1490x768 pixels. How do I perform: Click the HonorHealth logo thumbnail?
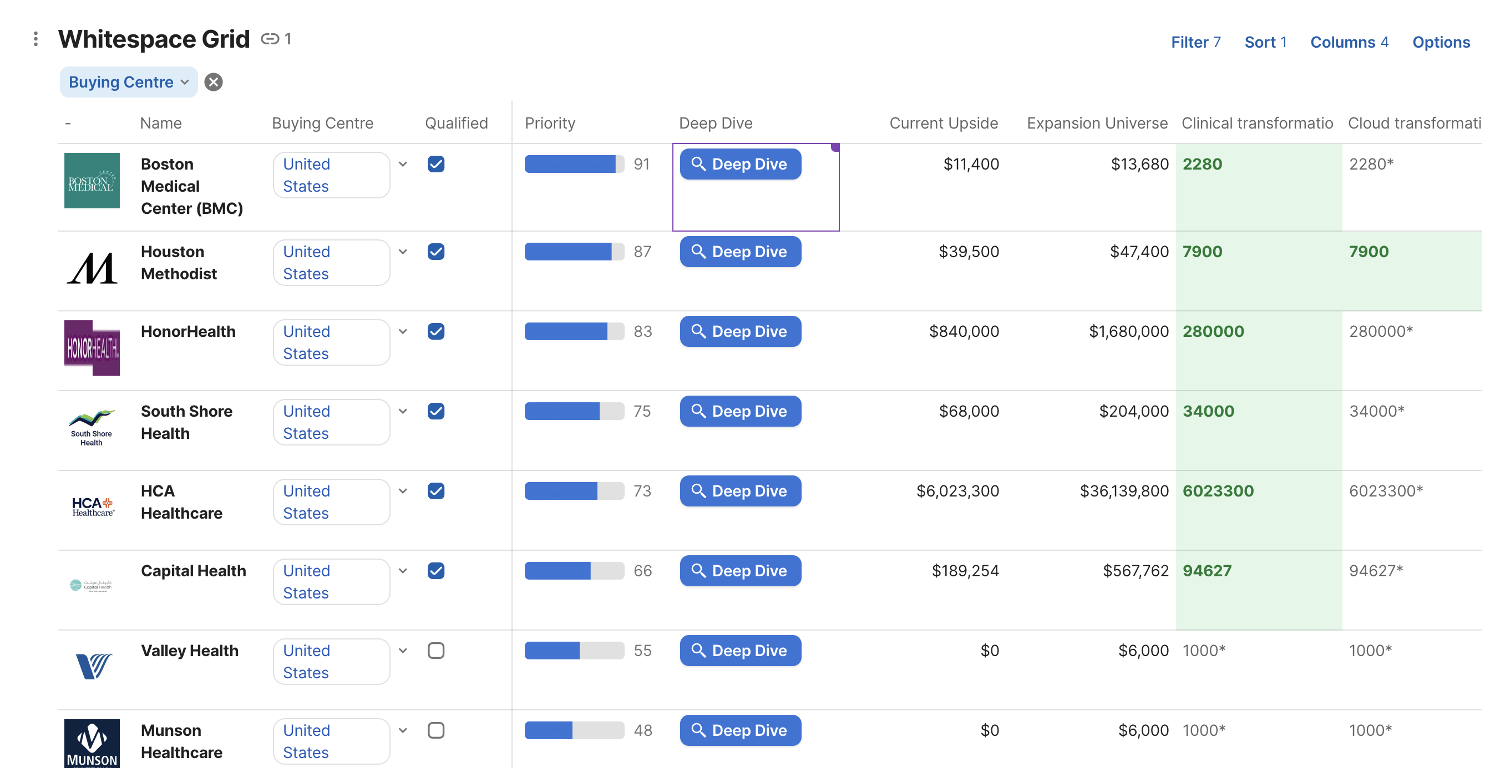click(92, 348)
